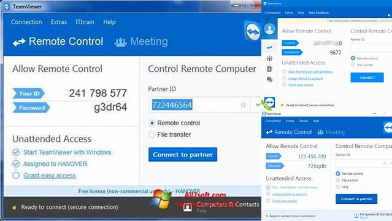
Task: Toggle Grant easy access circle in main window
Action: [16, 176]
